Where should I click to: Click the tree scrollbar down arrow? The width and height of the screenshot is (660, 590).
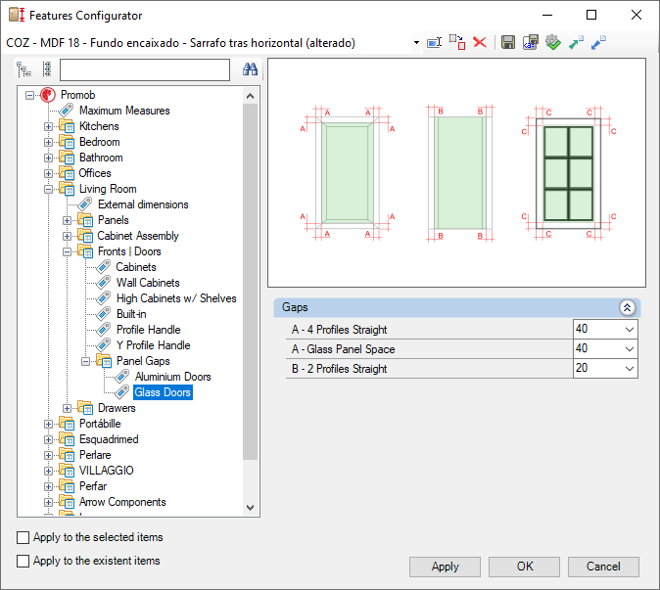coord(251,508)
